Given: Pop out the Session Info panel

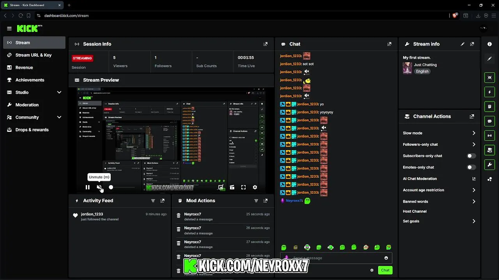Looking at the screenshot, I should pos(265,44).
